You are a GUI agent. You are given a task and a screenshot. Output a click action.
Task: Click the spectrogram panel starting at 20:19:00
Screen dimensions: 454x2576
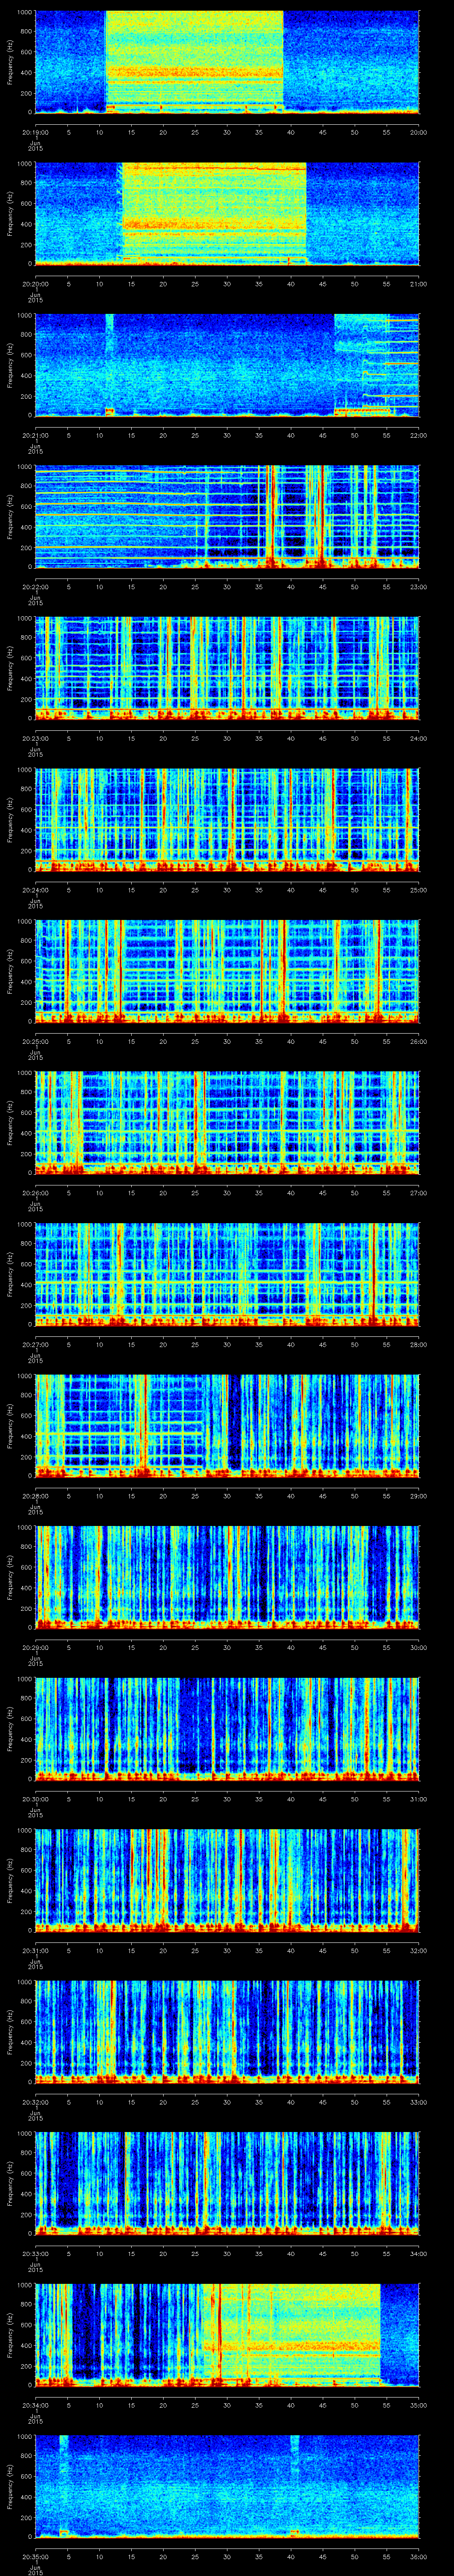coord(227,62)
